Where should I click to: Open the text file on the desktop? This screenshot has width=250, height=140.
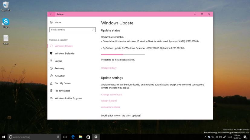(x=6, y=40)
